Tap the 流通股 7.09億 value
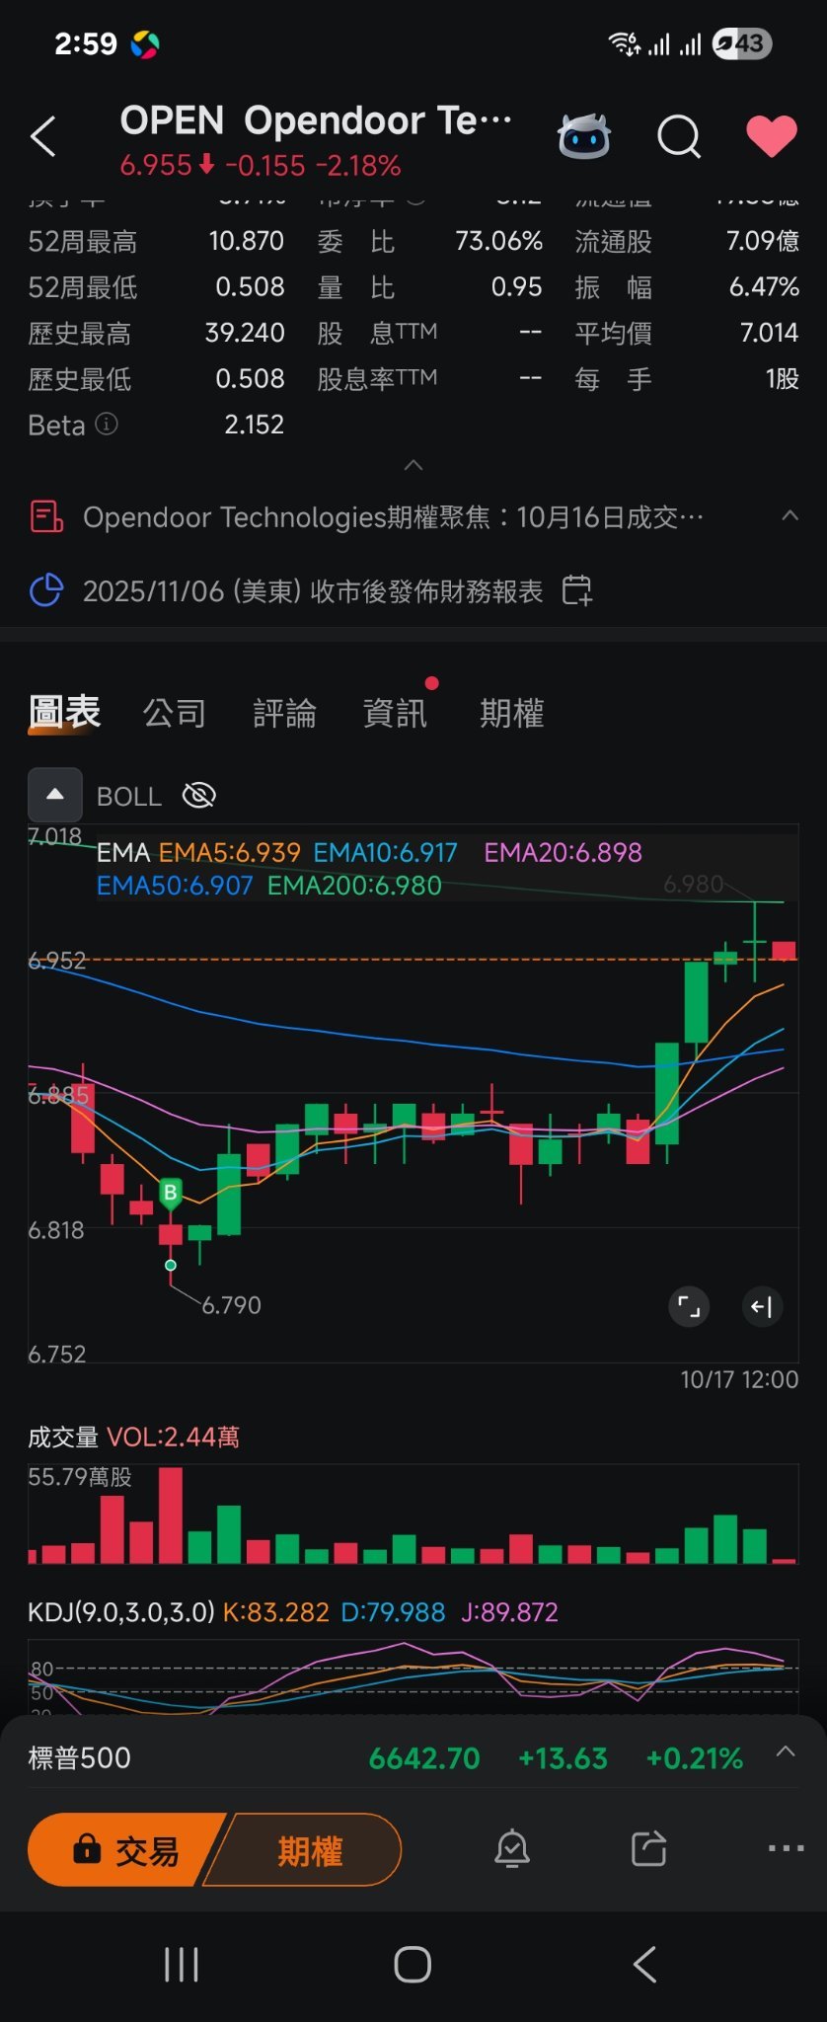This screenshot has height=2022, width=827. (x=762, y=241)
